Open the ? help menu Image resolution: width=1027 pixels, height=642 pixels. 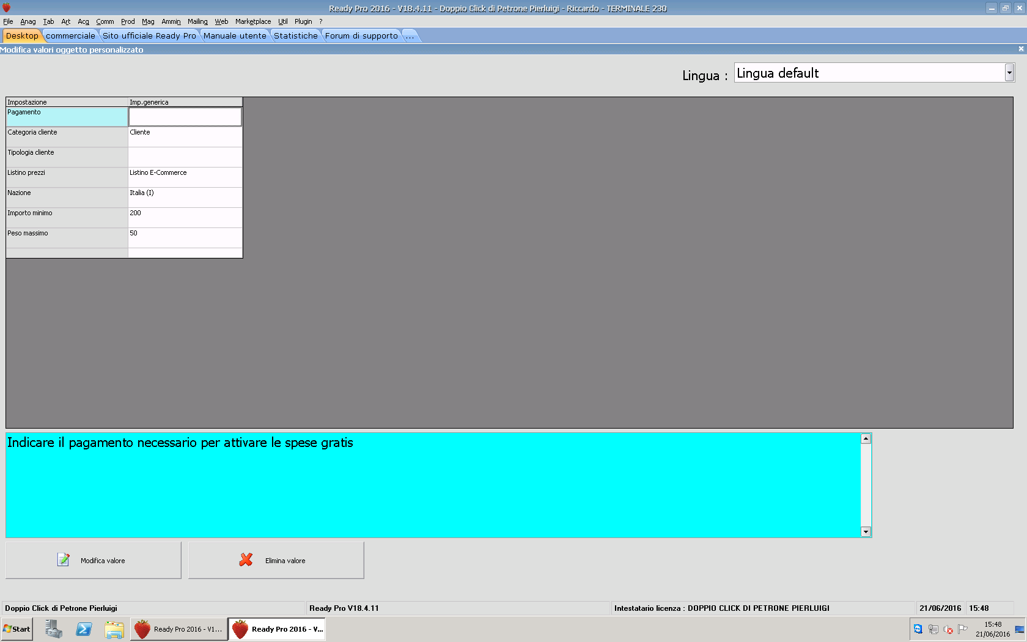pos(321,21)
